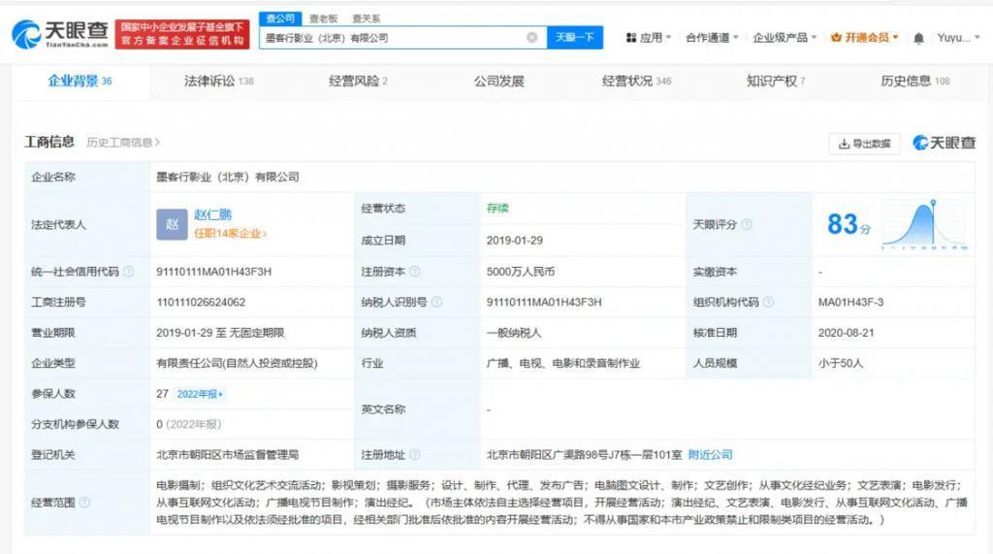Open help icon beside 统一社会信用代码
Screen dimensions: 993x554
pyautogui.click(x=129, y=272)
